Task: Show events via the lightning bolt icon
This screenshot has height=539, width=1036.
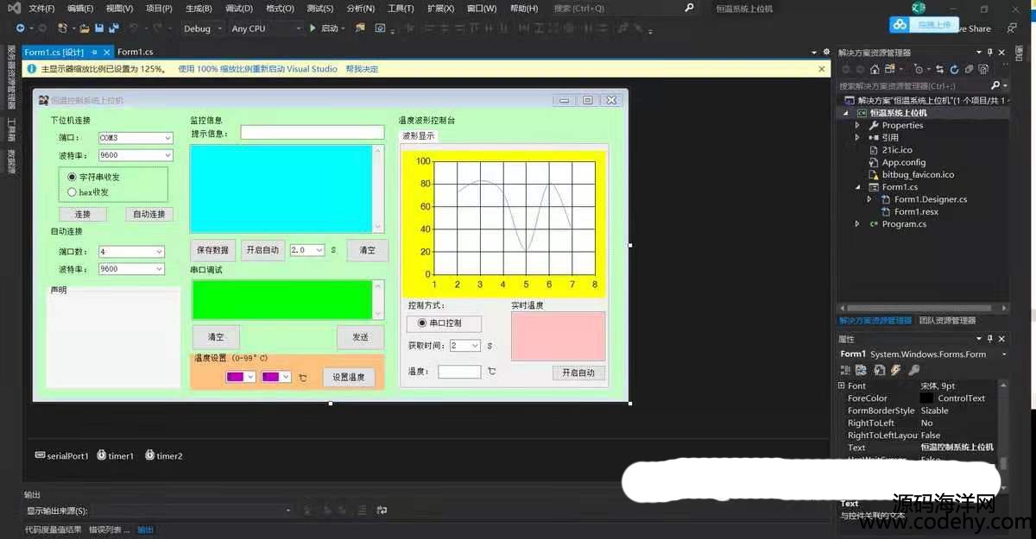Action: pyautogui.click(x=896, y=370)
